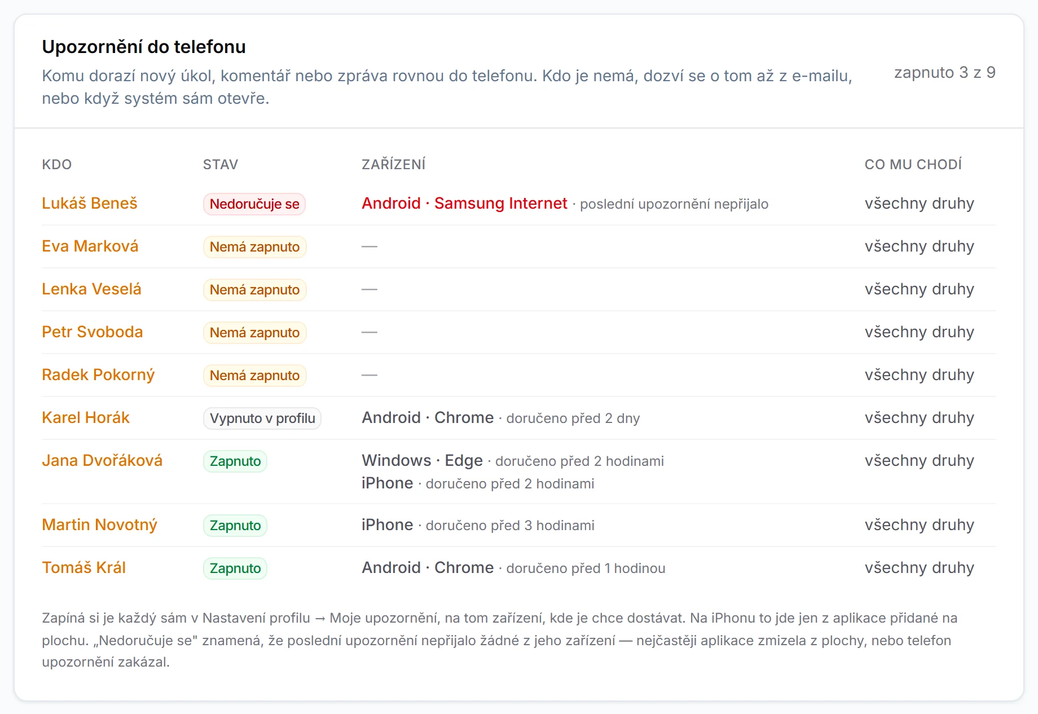
Task: Click Tomáš Král's "Zapnuto" badge
Action: tap(235, 568)
